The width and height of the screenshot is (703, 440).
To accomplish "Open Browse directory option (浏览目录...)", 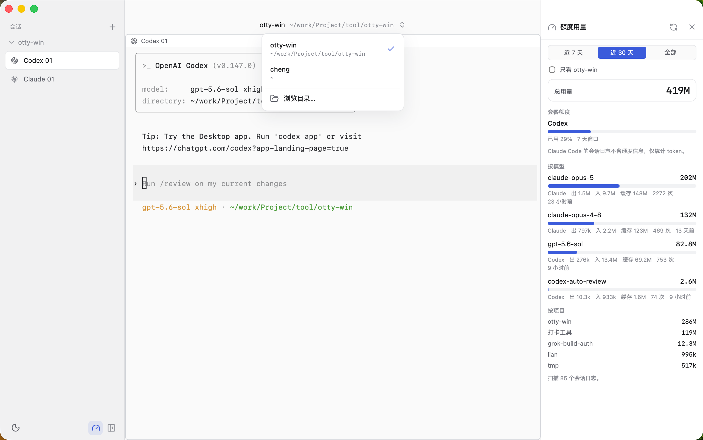I will 333,98.
